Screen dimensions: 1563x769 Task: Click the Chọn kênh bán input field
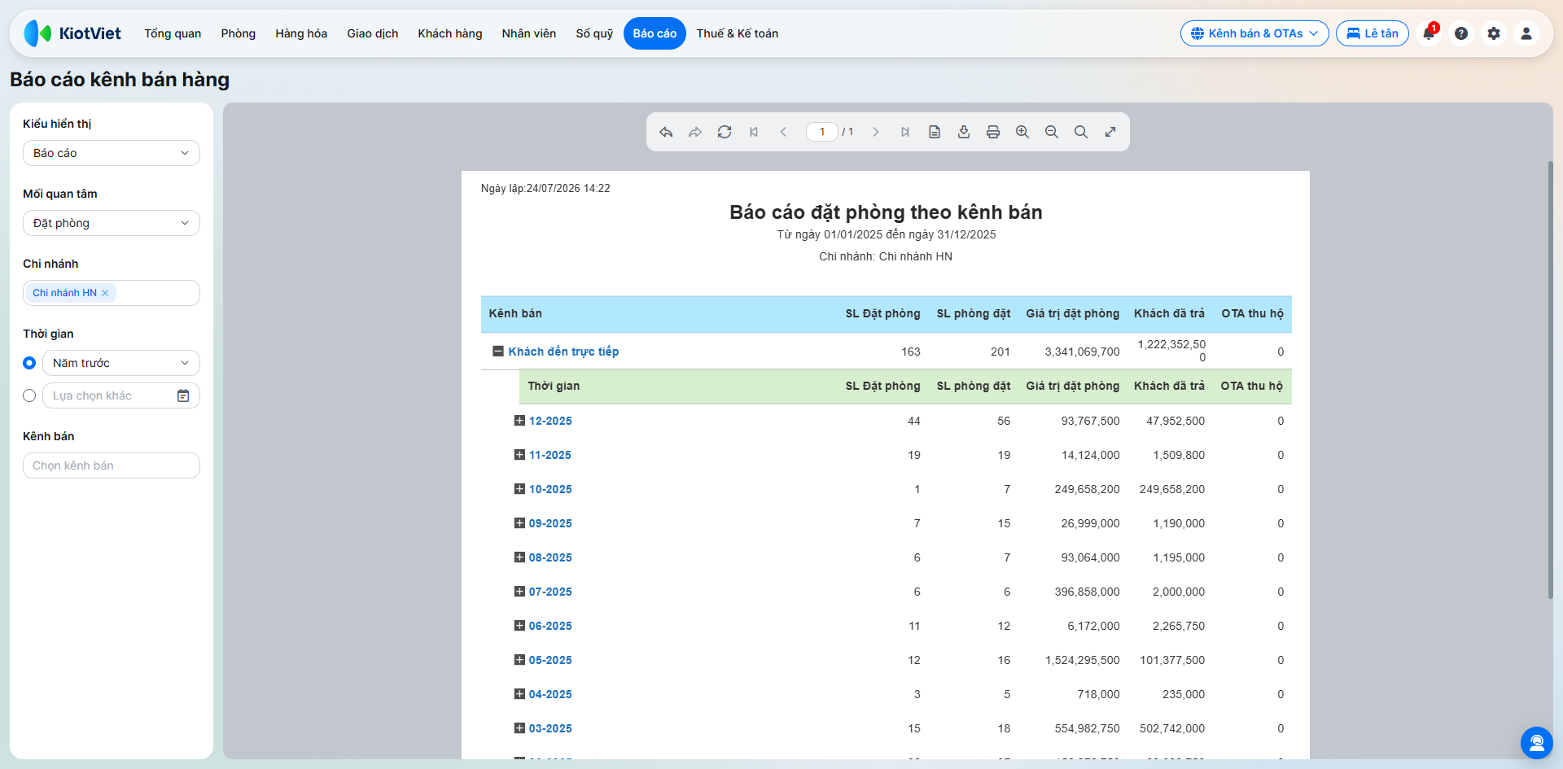(x=112, y=465)
